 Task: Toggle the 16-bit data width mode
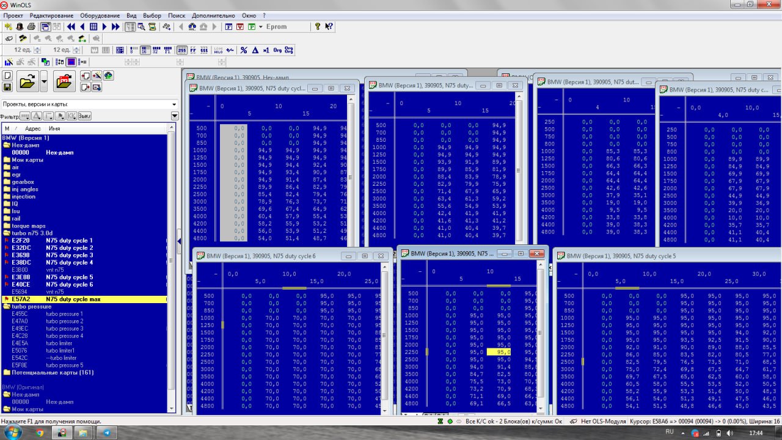145,50
